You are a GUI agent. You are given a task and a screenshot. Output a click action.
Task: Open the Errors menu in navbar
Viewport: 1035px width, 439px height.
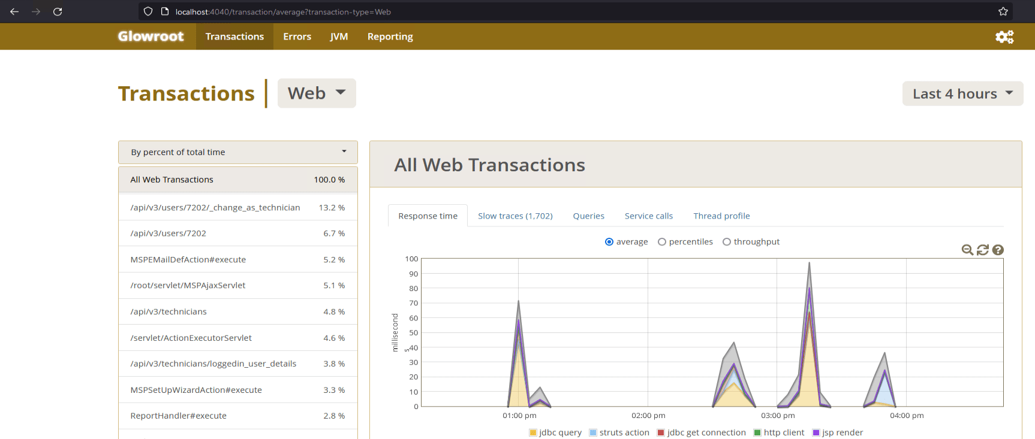click(297, 37)
